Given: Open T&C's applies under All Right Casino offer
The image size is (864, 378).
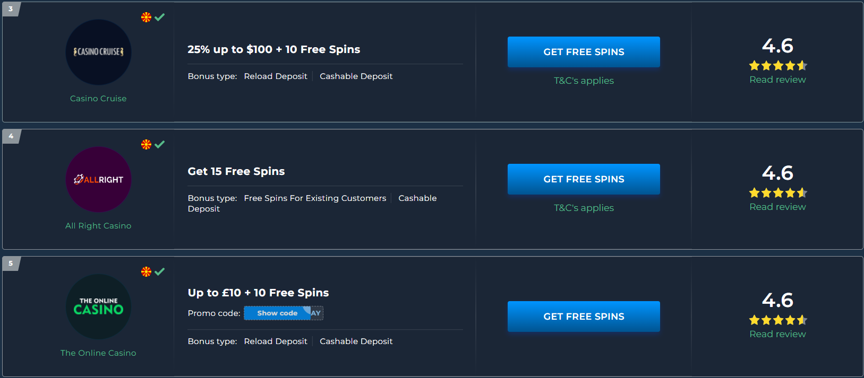Looking at the screenshot, I should [584, 208].
